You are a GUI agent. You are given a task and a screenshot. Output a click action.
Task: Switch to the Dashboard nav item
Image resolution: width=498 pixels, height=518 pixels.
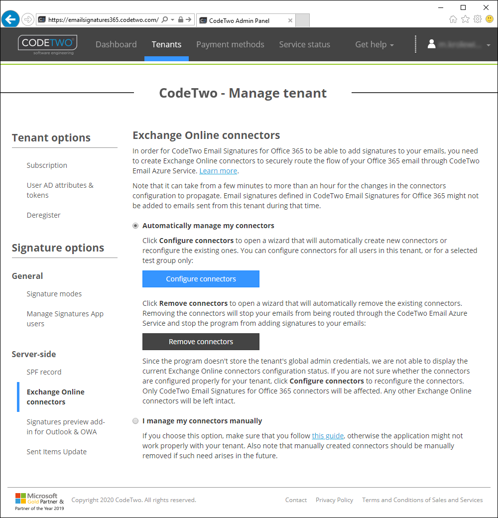pos(116,44)
